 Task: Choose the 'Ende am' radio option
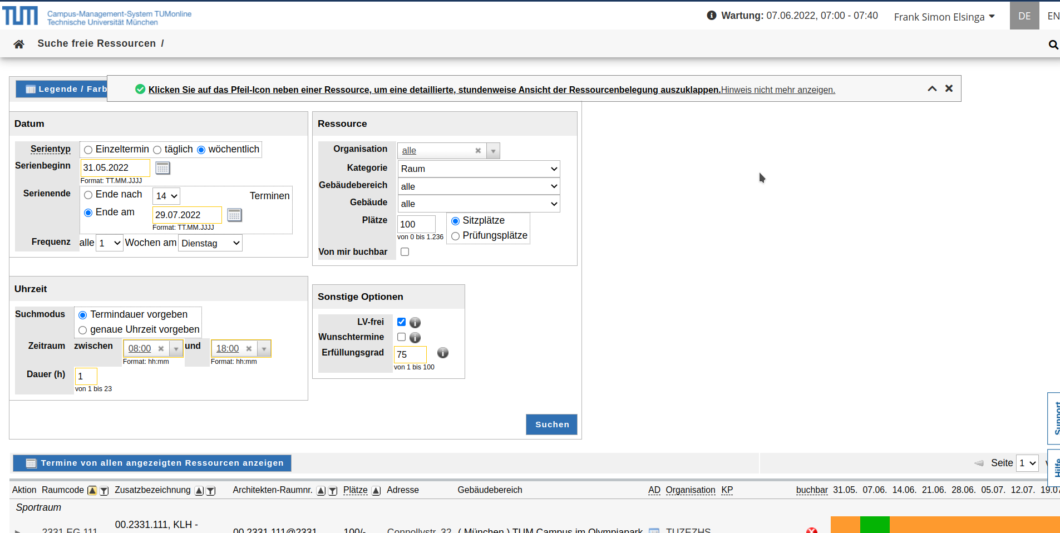pyautogui.click(x=88, y=213)
